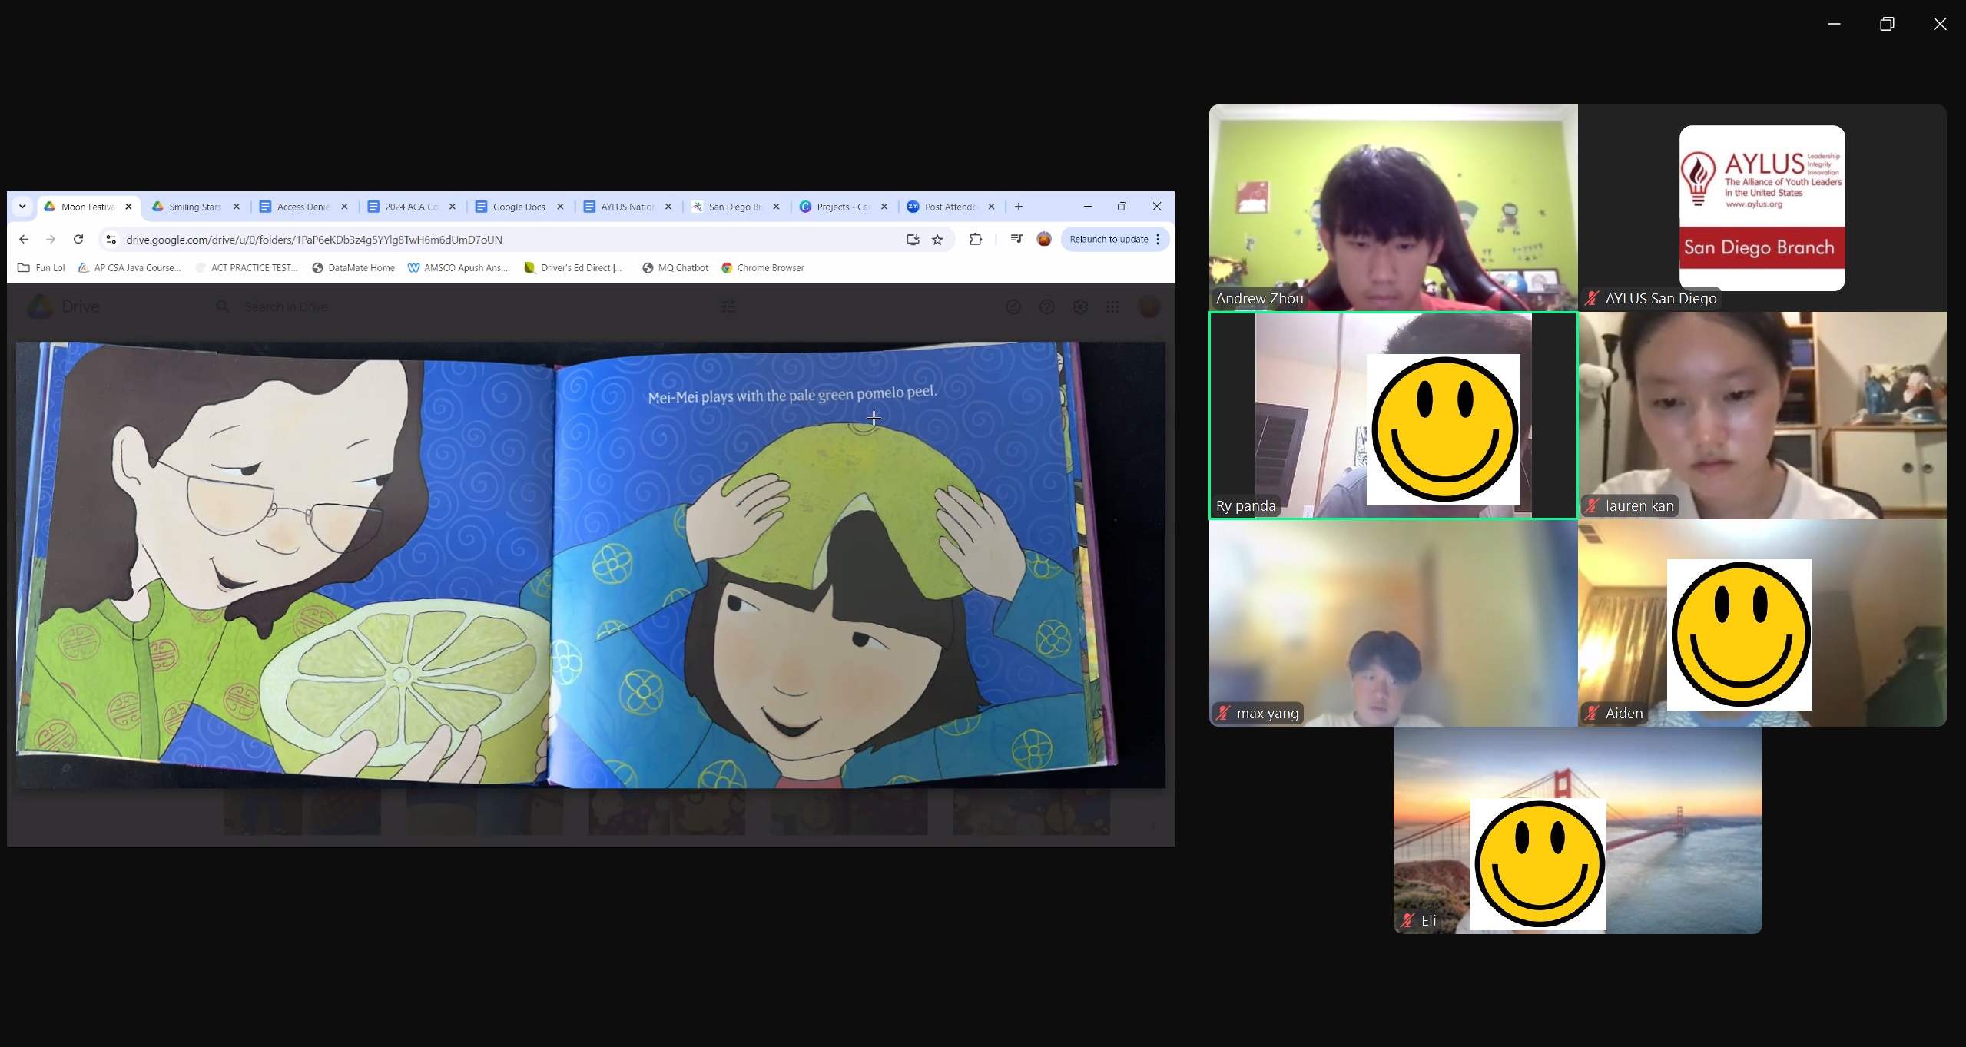Viewport: 1966px width, 1047px height.
Task: Open Drive settings gear icon
Action: (1080, 306)
